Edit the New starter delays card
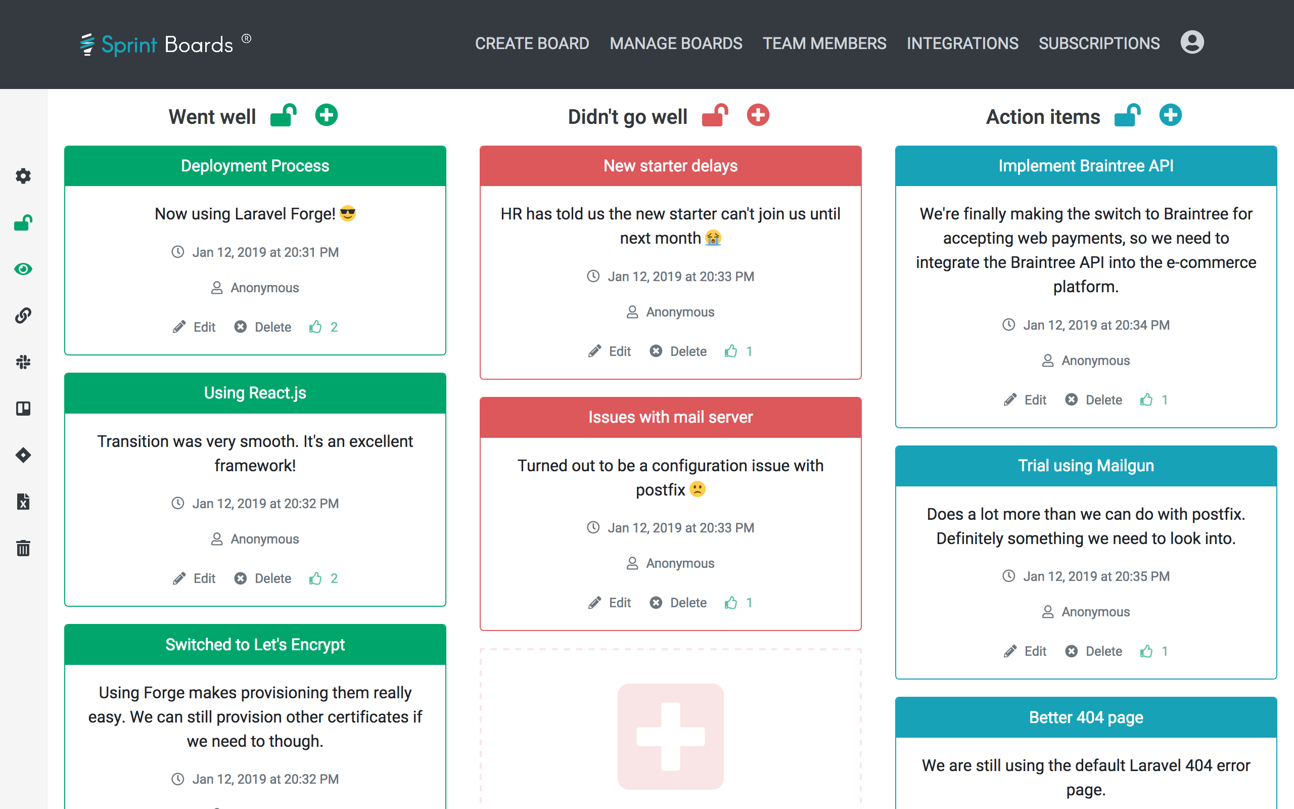The image size is (1294, 809). pyautogui.click(x=610, y=351)
